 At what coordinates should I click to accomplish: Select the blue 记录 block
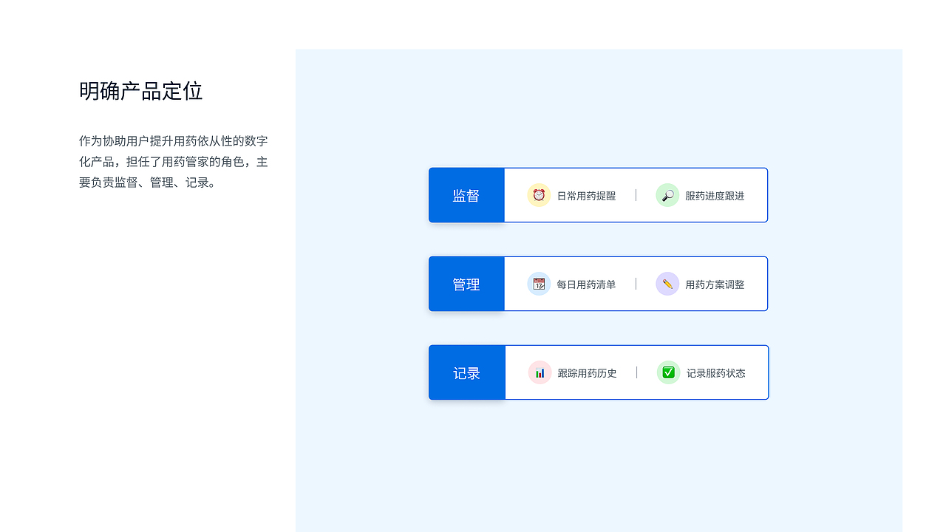pos(467,372)
